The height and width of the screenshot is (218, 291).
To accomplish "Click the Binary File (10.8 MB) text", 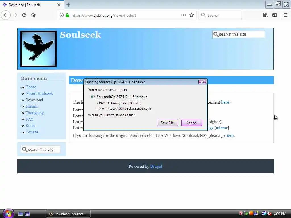I will tap(126, 103).
